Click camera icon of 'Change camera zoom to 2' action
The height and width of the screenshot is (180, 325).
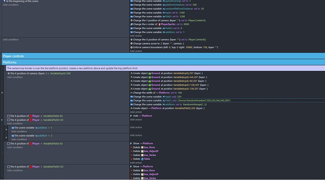(131, 43)
